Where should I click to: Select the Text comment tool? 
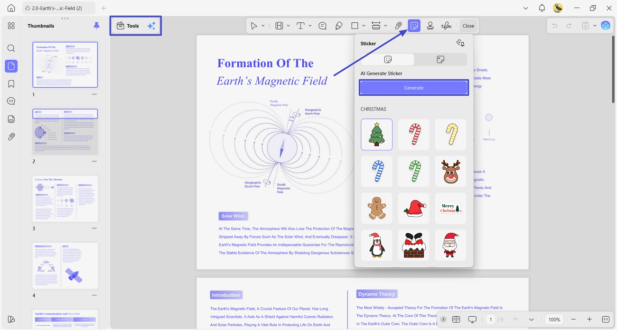tap(300, 26)
